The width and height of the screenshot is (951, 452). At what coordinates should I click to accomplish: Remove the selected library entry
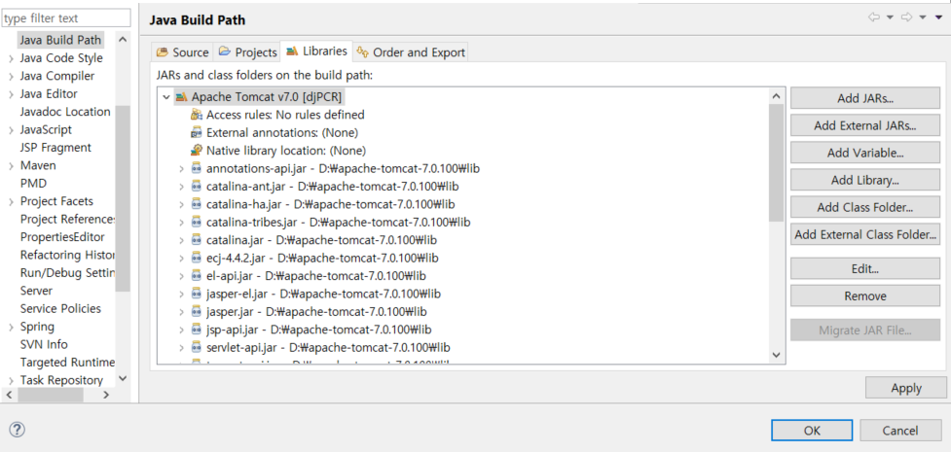(x=865, y=296)
